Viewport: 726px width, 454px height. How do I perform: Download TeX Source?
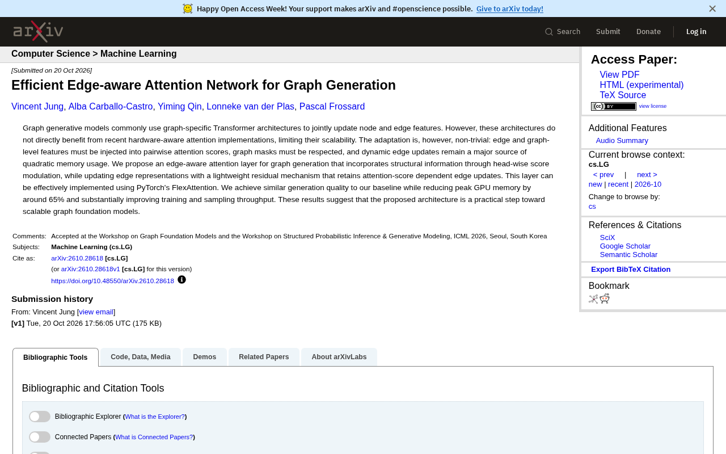(623, 95)
